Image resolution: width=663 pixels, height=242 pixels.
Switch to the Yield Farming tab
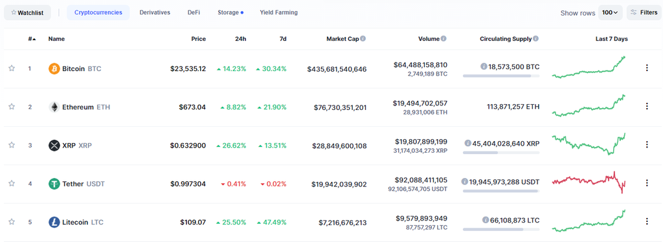(278, 13)
